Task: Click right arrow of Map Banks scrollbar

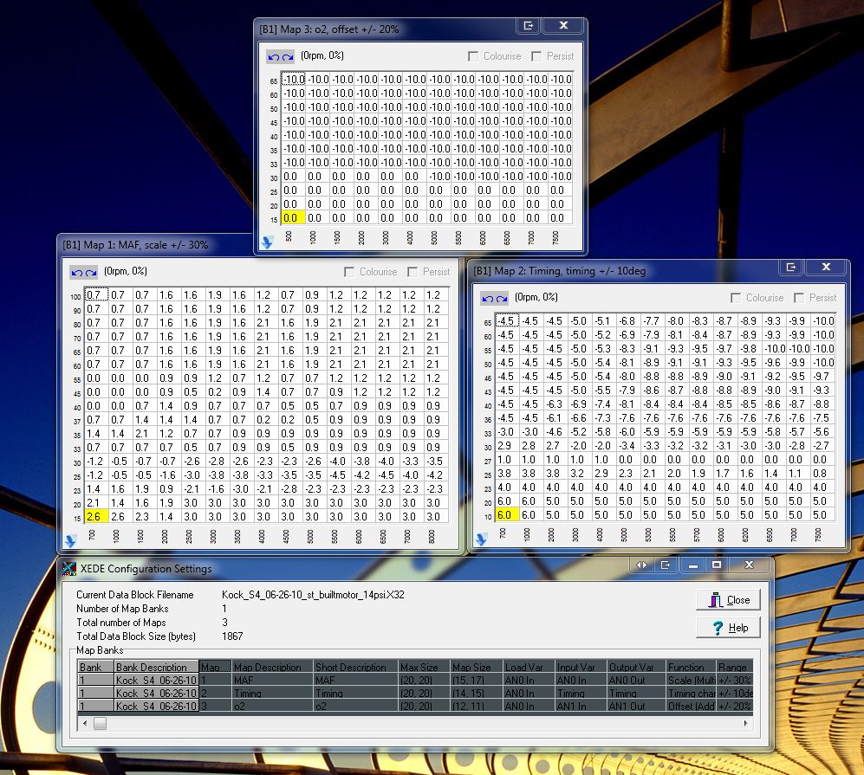Action: point(745,723)
